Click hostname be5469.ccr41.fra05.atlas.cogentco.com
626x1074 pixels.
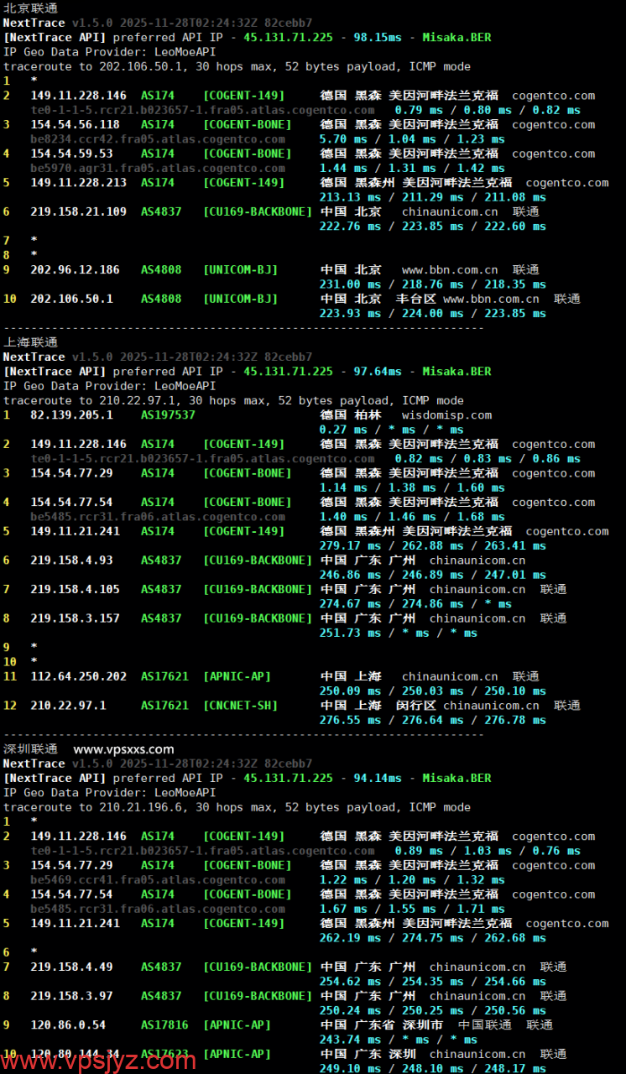coord(158,880)
